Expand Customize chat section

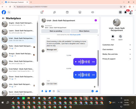pyautogui.click(x=117, y=45)
